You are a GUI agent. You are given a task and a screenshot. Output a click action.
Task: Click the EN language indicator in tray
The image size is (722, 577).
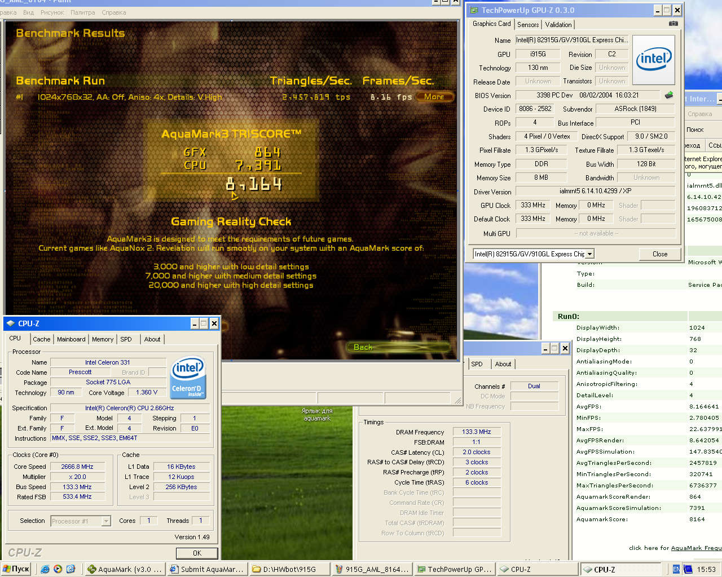676,569
